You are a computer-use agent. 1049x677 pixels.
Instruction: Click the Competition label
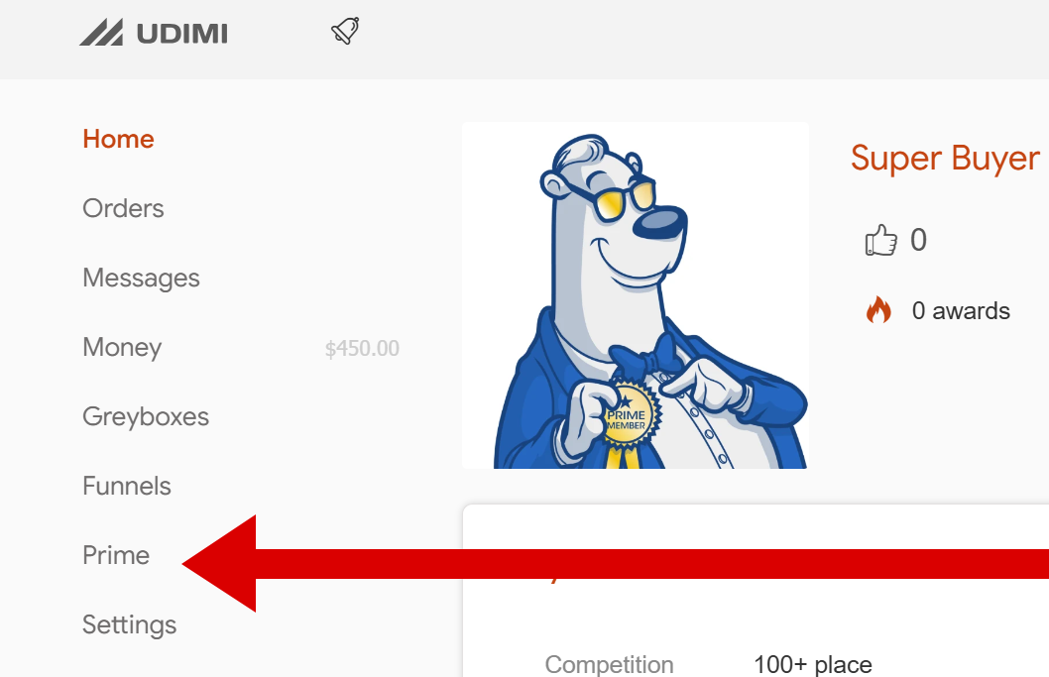pyautogui.click(x=609, y=664)
